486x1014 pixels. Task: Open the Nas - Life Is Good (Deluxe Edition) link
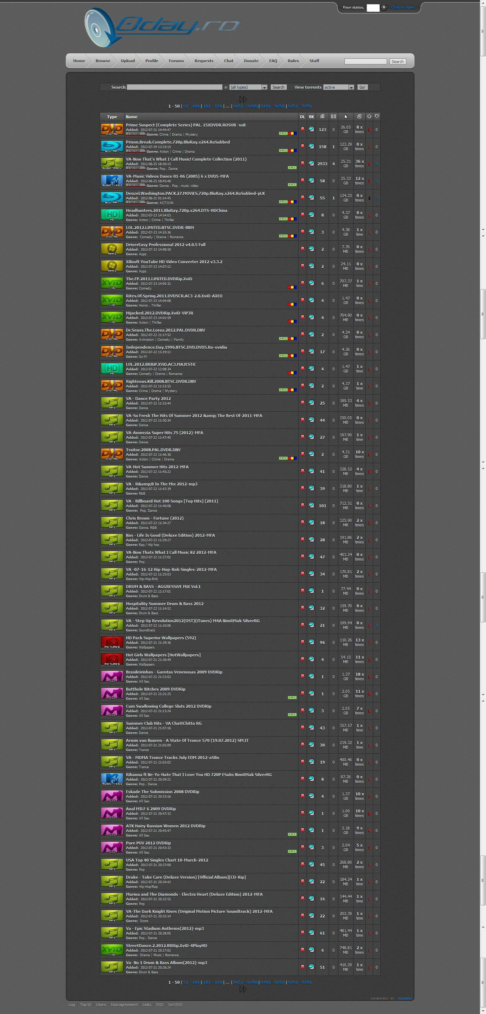[170, 535]
